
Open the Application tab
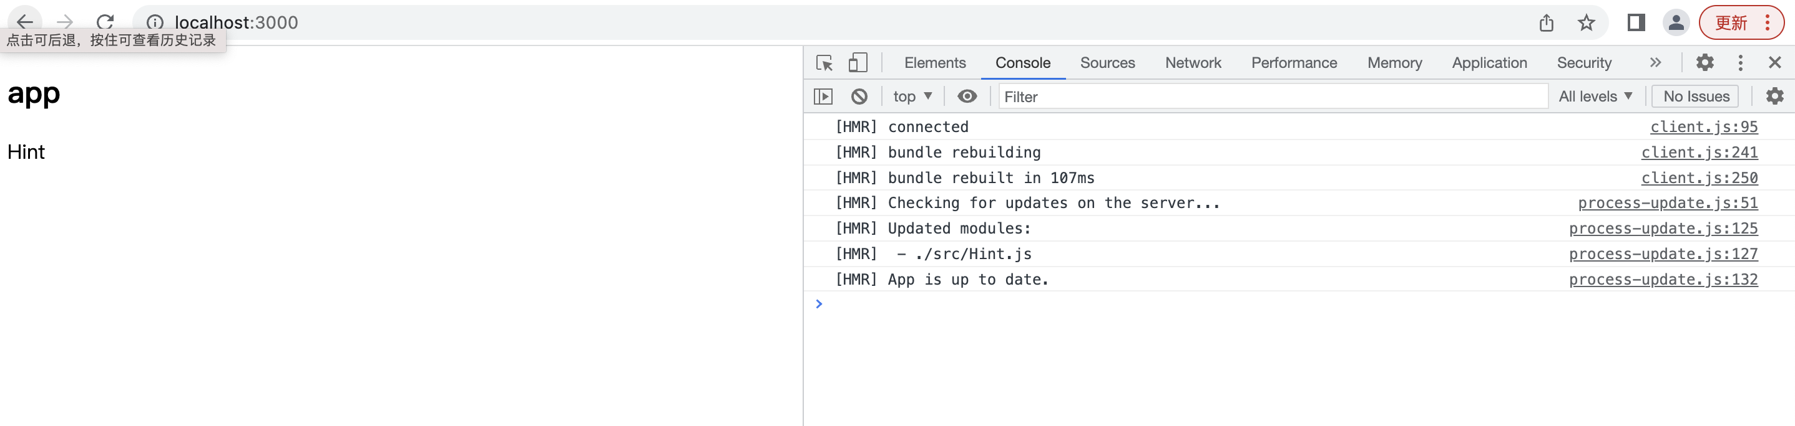coord(1489,62)
